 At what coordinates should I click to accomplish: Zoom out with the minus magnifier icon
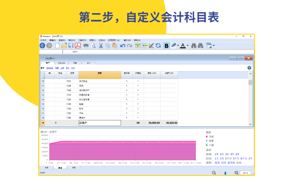coord(214,173)
